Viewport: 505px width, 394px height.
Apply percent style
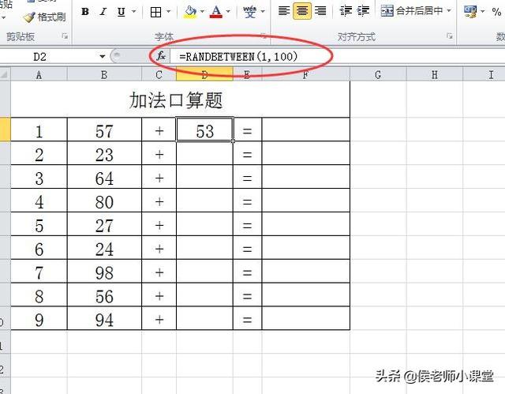(x=496, y=13)
